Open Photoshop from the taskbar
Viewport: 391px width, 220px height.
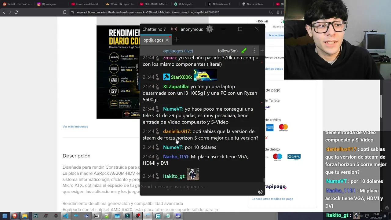pyautogui.click(x=35, y=216)
